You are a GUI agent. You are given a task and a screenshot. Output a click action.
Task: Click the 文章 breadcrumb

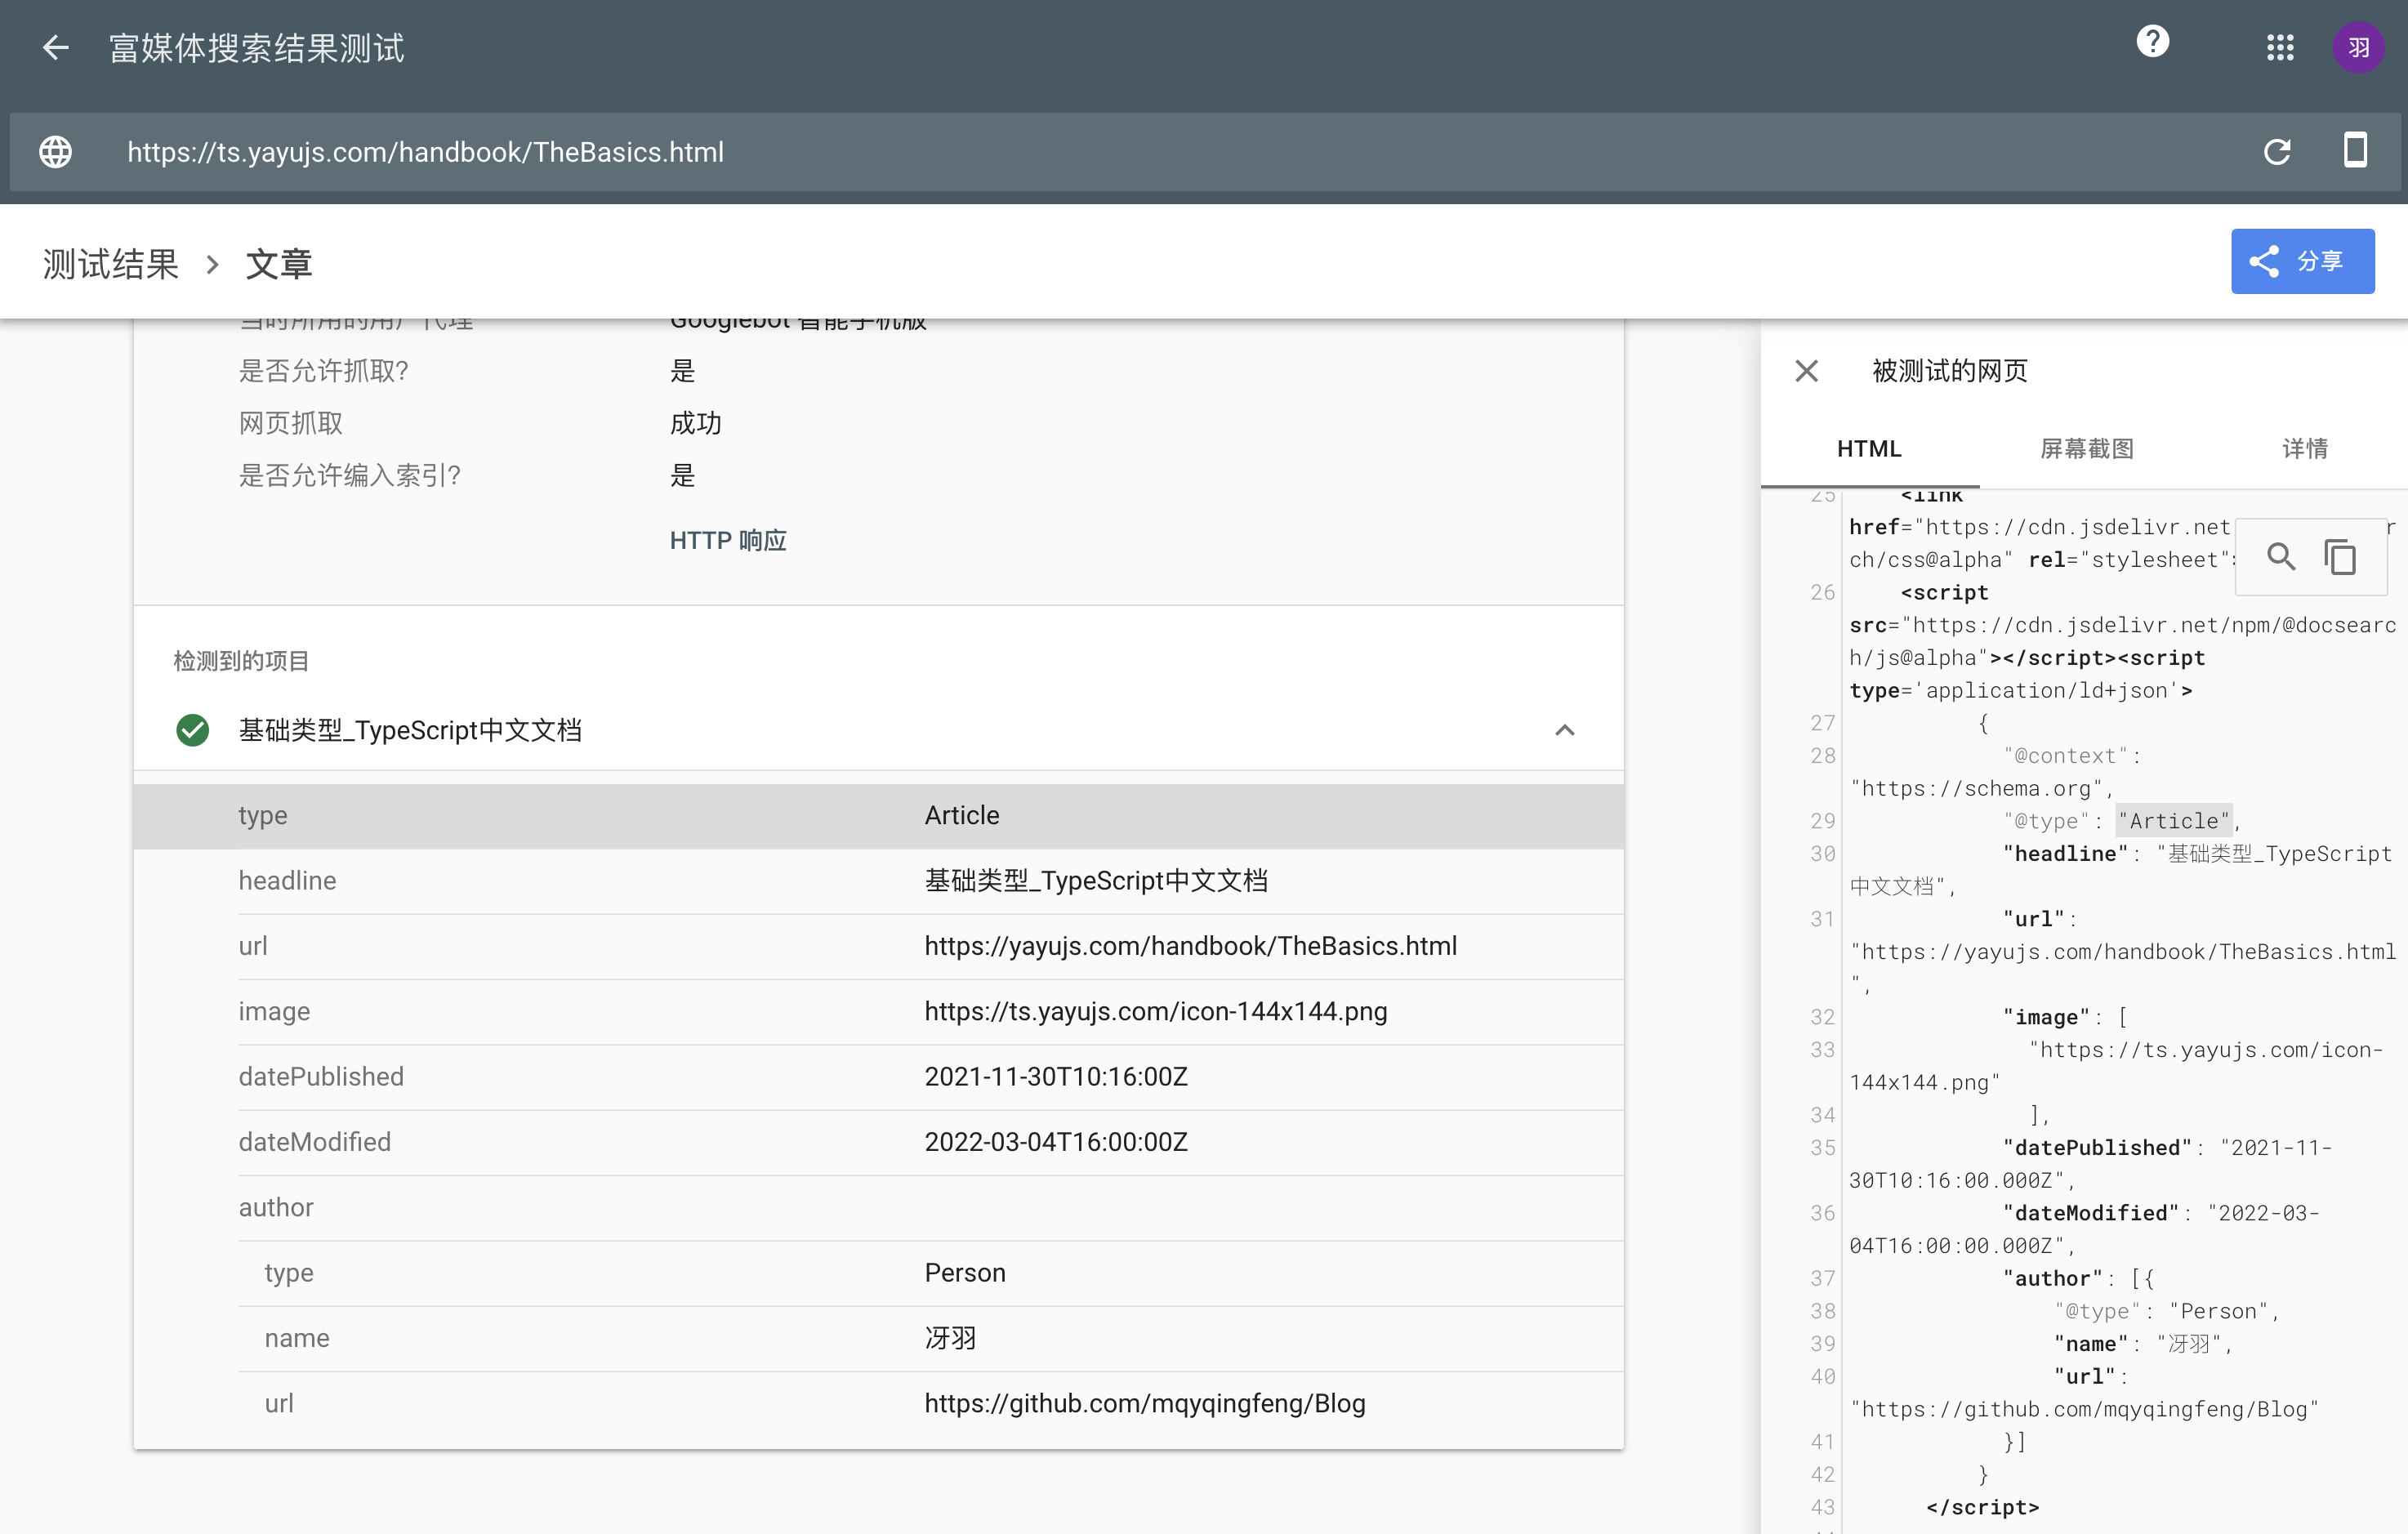279,265
